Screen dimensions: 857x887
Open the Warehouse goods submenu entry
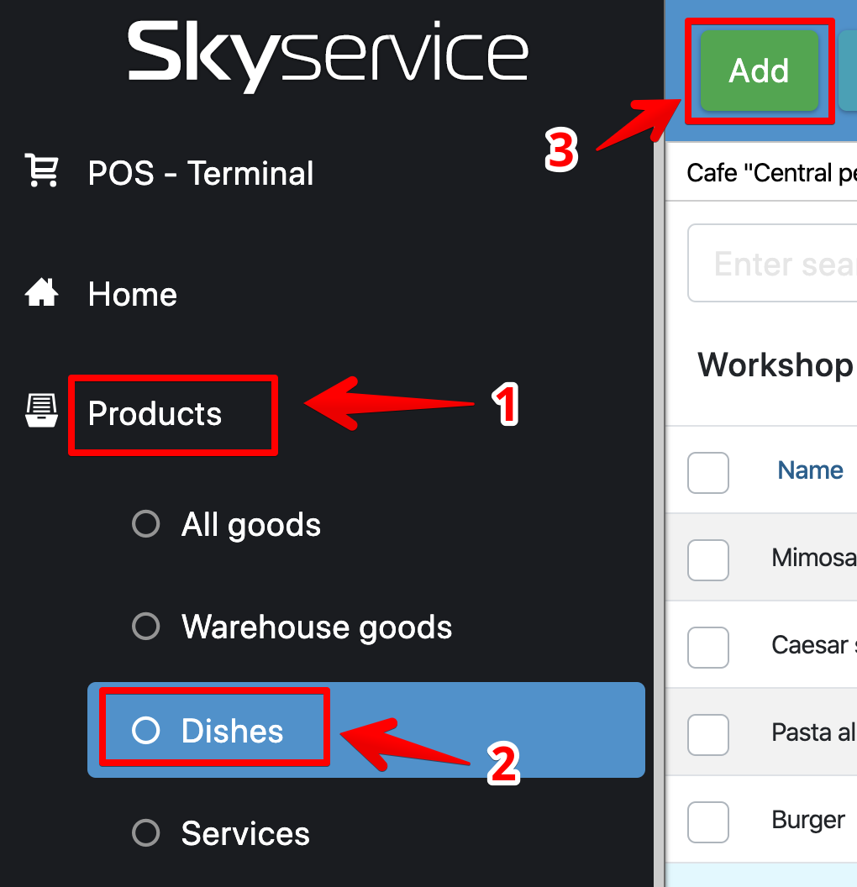(x=317, y=627)
